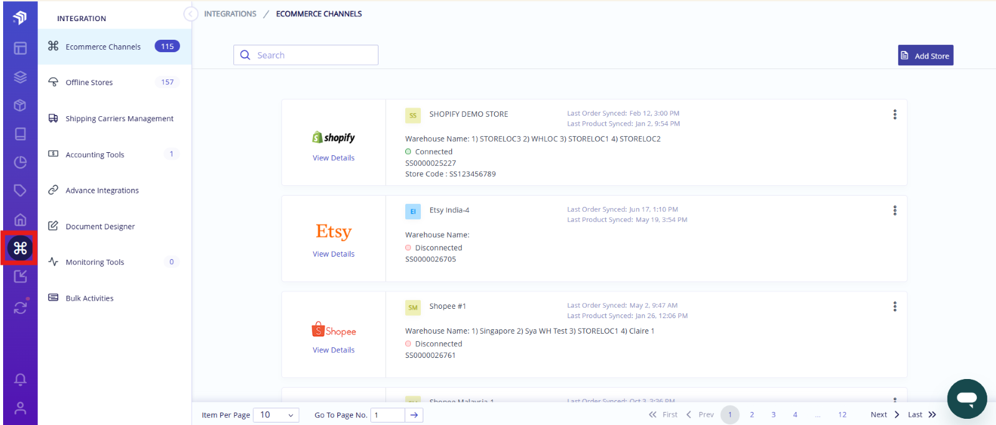Collapse sidebar with the chevron circle

point(190,14)
